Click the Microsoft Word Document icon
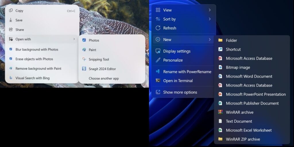Image resolution: width=294 pixels, height=147 pixels. [x=220, y=76]
